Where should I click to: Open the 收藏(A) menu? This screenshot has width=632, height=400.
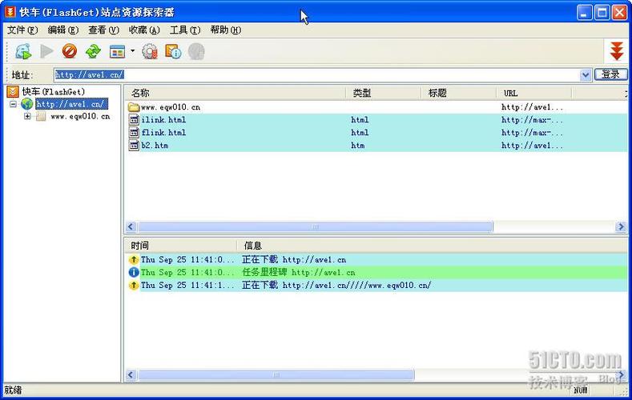tap(144, 30)
